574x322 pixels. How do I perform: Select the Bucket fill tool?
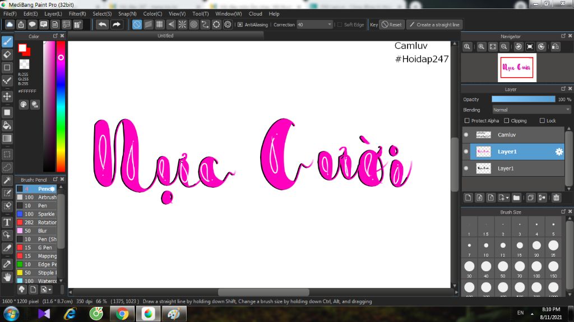(x=7, y=126)
